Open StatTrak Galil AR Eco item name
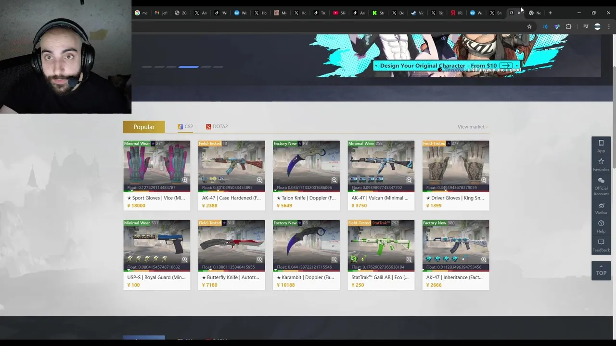 [x=380, y=277]
